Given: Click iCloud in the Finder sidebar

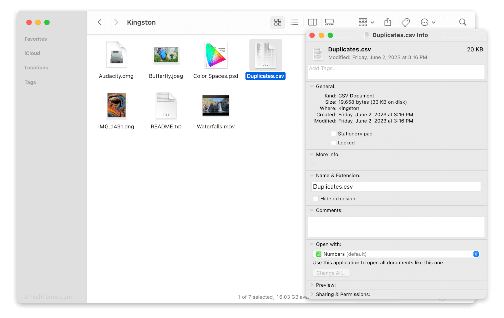Looking at the screenshot, I should pos(32,53).
